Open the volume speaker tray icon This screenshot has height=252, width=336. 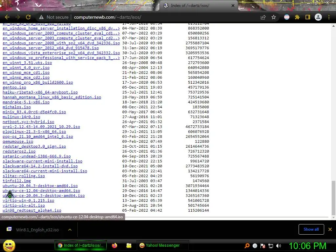point(279,246)
